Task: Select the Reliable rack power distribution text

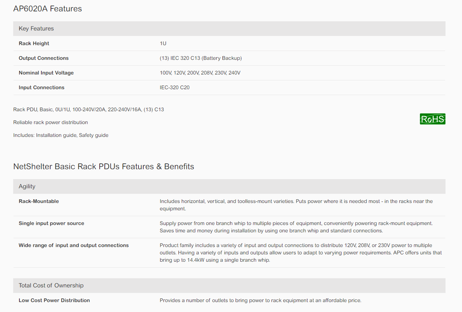Action: (x=51, y=122)
